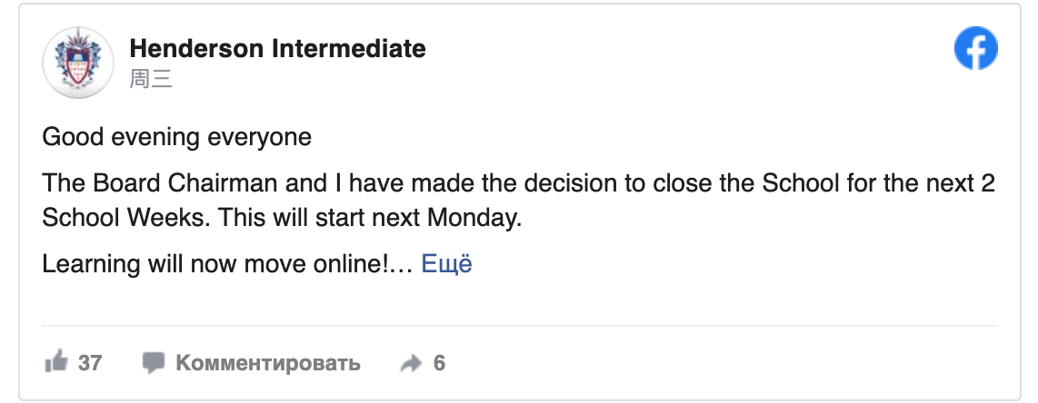Click the comment speech bubble icon

pyautogui.click(x=154, y=363)
